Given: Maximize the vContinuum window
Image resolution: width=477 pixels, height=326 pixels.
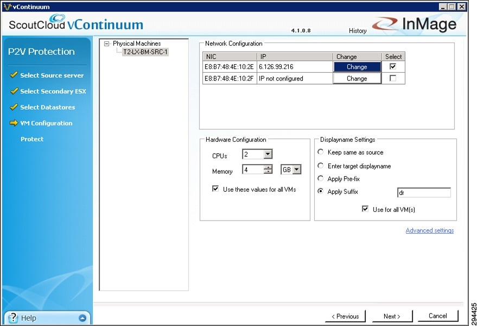Looking at the screenshot, I should pyautogui.click(x=453, y=7).
